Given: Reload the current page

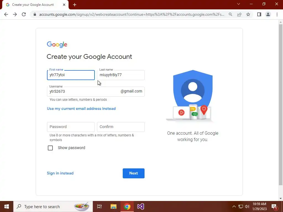Looking at the screenshot, I should coord(24,14).
